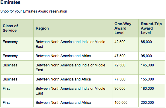The width and height of the screenshot is (166, 108).
Task: Click the Round-Trip Award Level header
Action: tap(151, 28)
